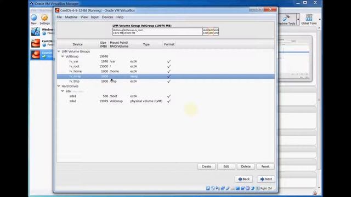Image resolution: width=351 pixels, height=197 pixels.
Task: Select the Windows VM icon in the list
Action: 36,32
